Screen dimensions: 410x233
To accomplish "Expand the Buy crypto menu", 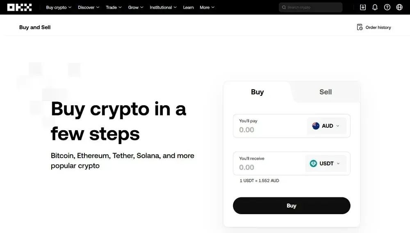I will (59, 7).
